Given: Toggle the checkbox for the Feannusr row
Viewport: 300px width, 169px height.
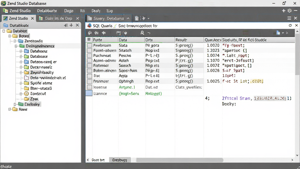Looking at the screenshot, I should (89, 81).
